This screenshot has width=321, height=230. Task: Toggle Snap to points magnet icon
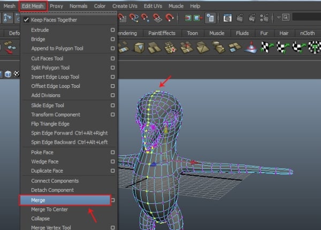[145, 18]
